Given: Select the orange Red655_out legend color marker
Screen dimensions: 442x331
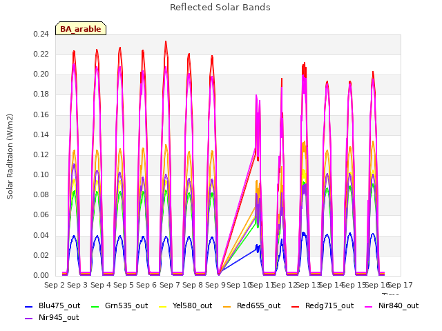Looking at the screenshot, I should click(227, 306).
